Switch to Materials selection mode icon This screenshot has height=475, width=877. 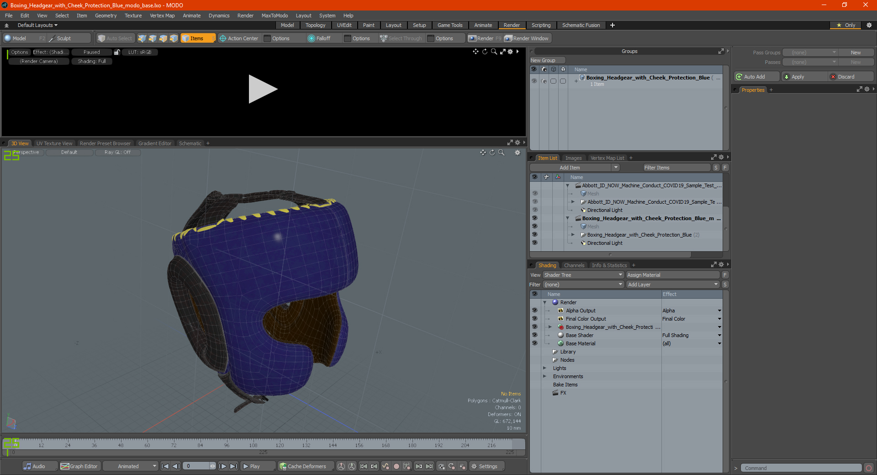[x=174, y=38]
